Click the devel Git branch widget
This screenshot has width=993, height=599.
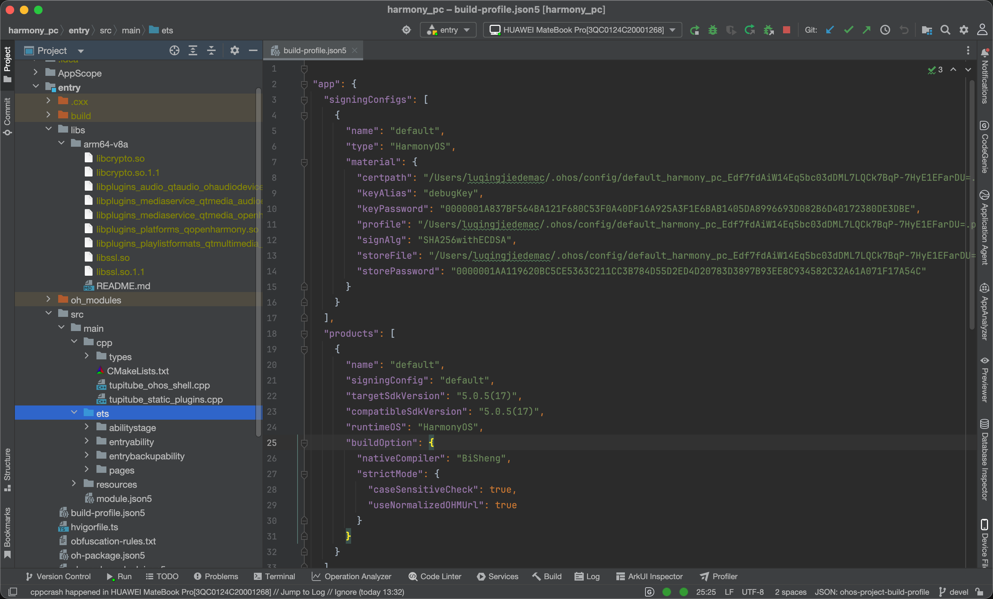tap(953, 592)
